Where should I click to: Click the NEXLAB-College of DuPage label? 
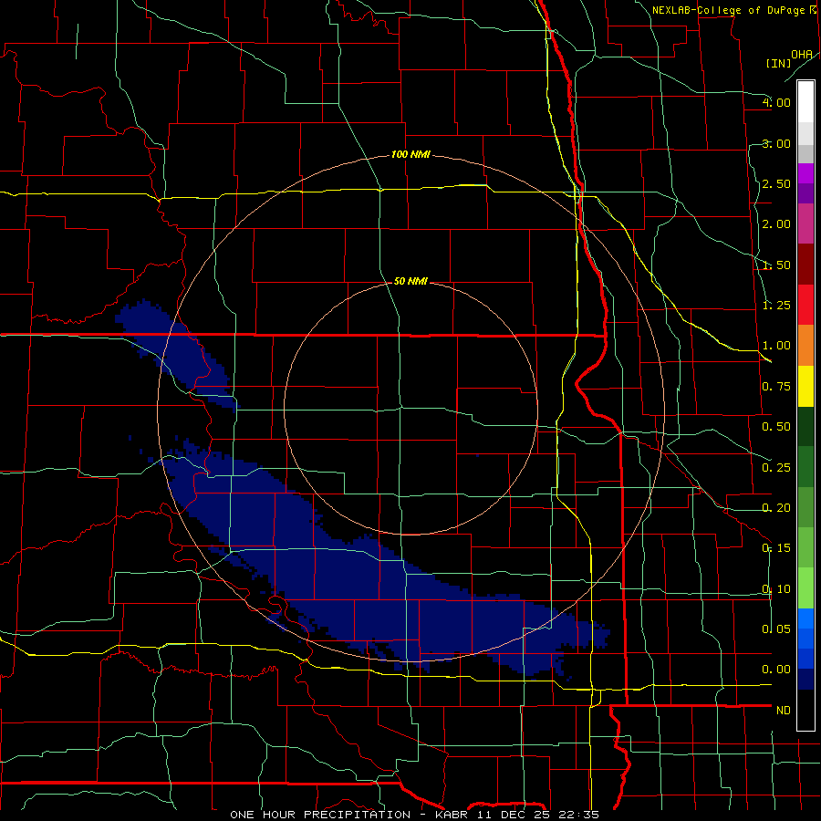pyautogui.click(x=728, y=10)
